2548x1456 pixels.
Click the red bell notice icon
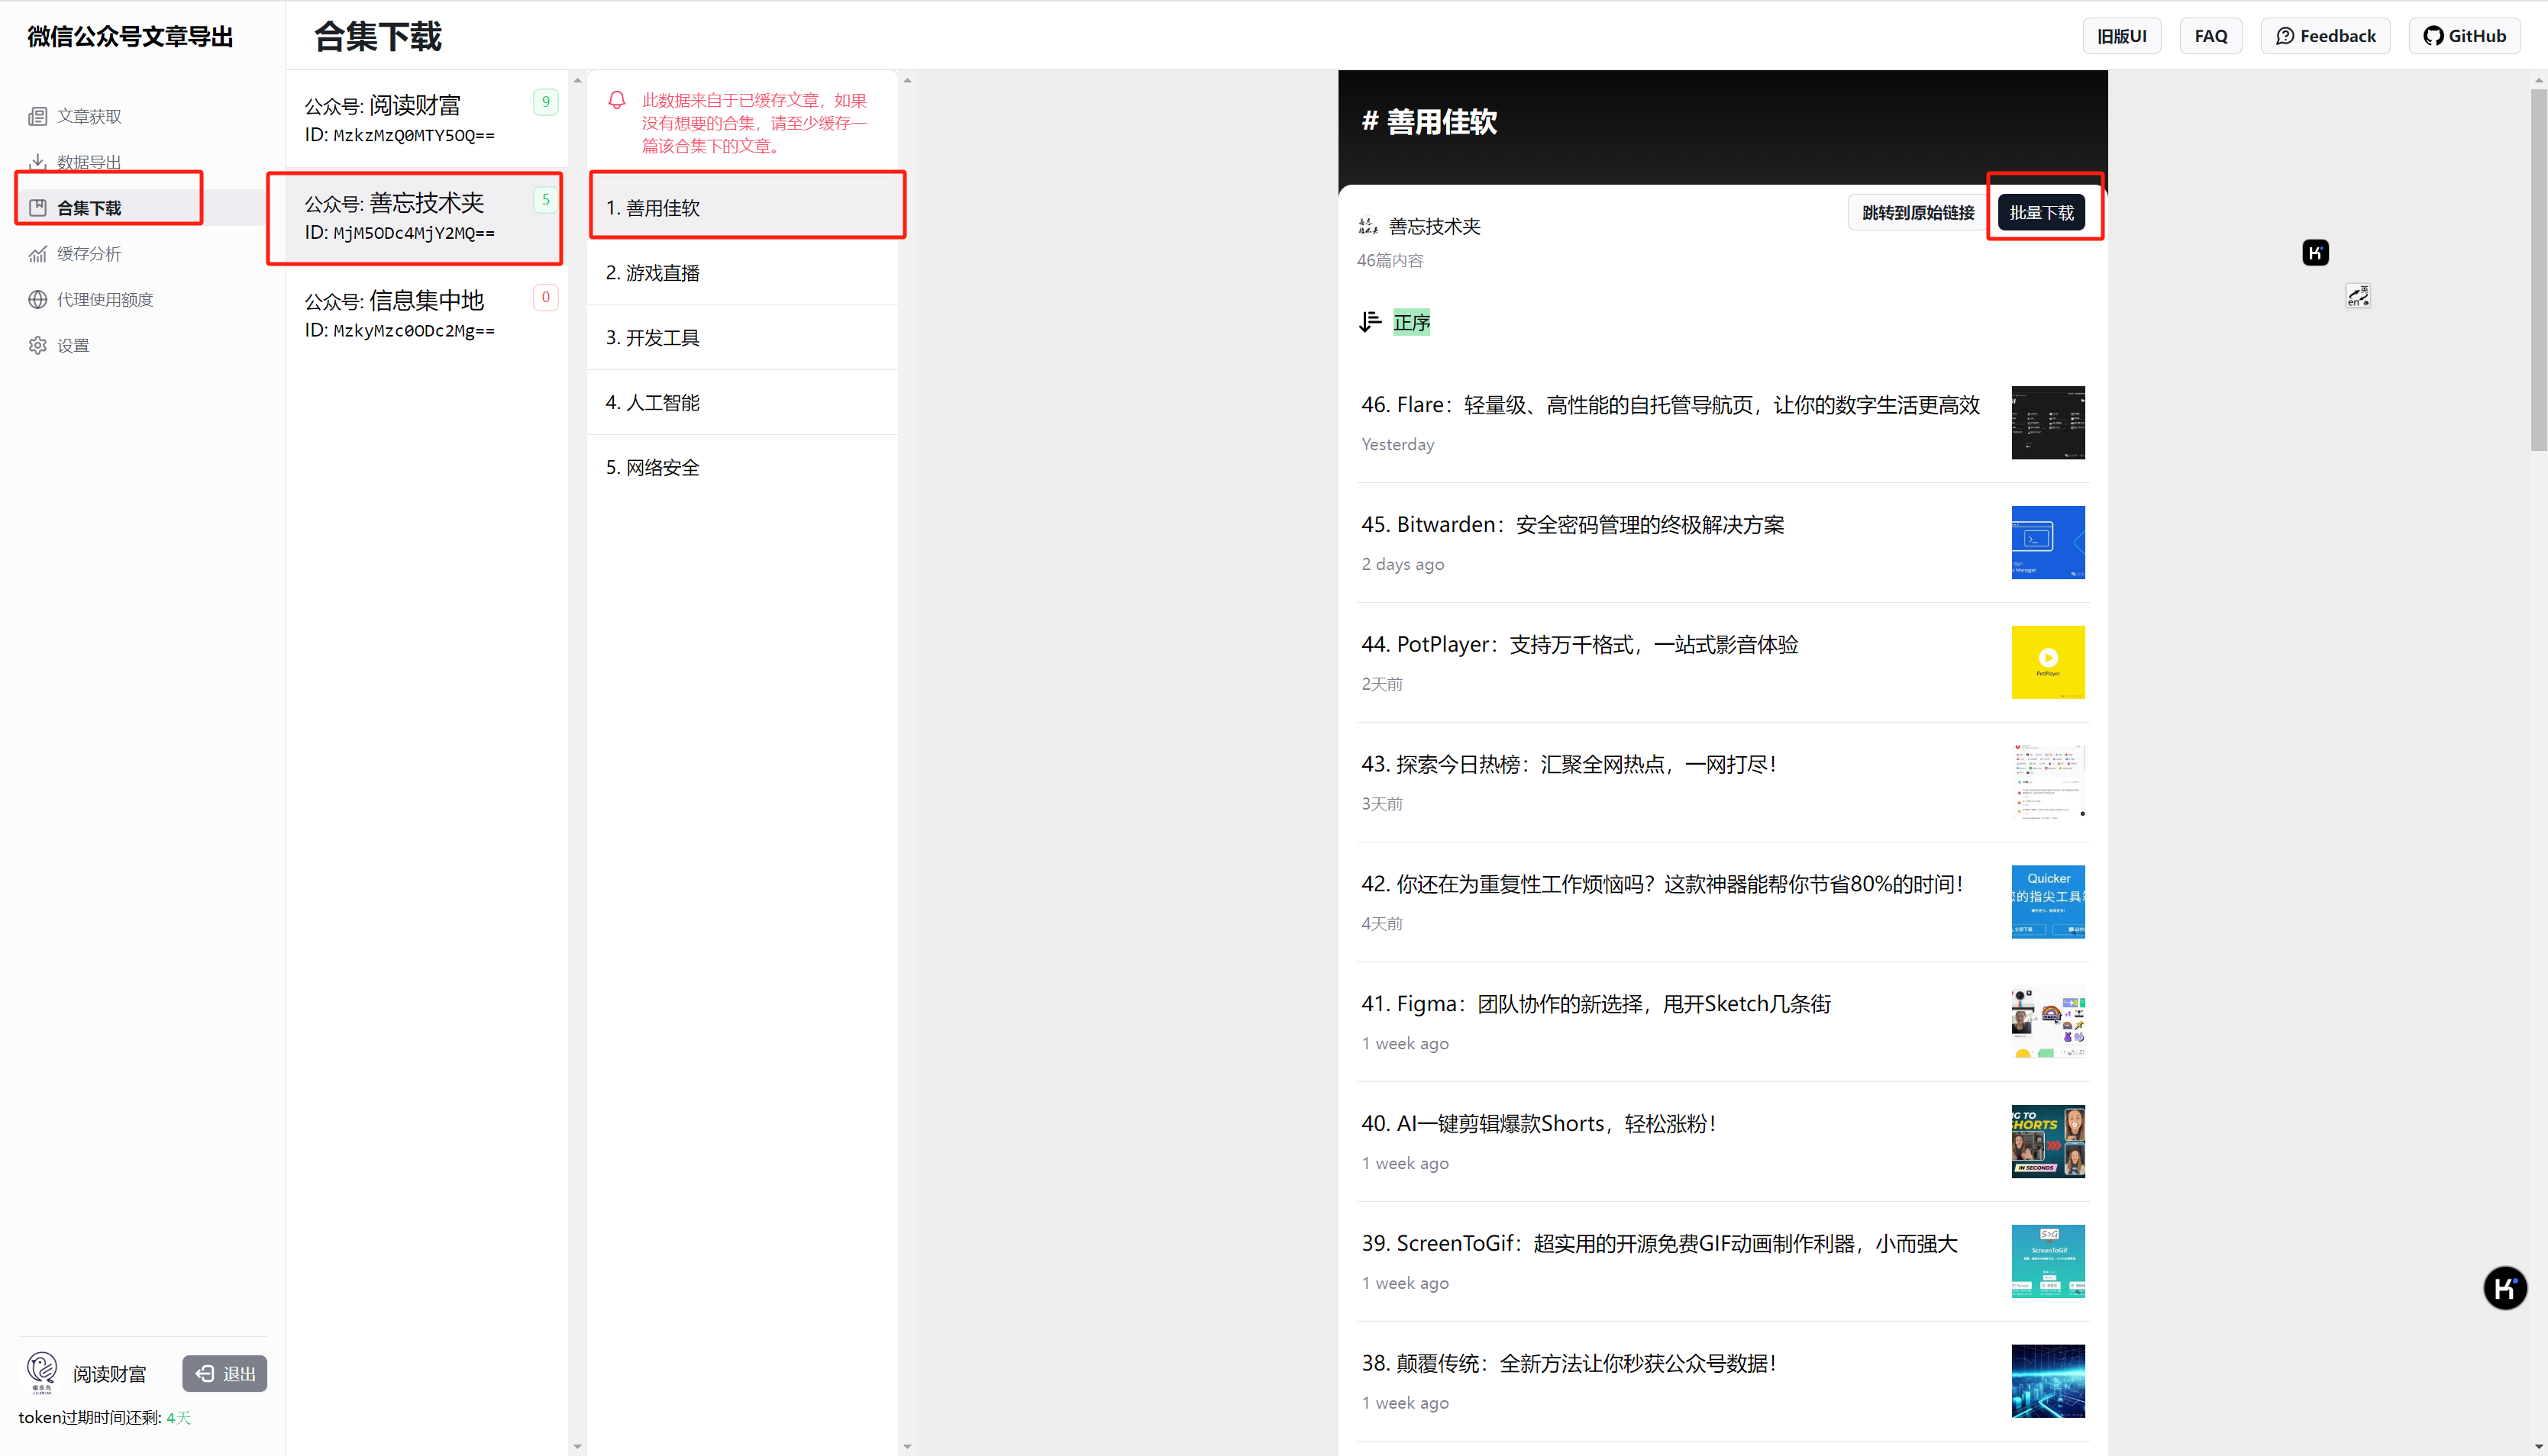(x=617, y=100)
